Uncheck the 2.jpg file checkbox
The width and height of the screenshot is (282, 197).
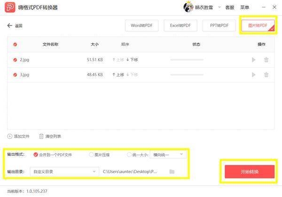[15, 60]
